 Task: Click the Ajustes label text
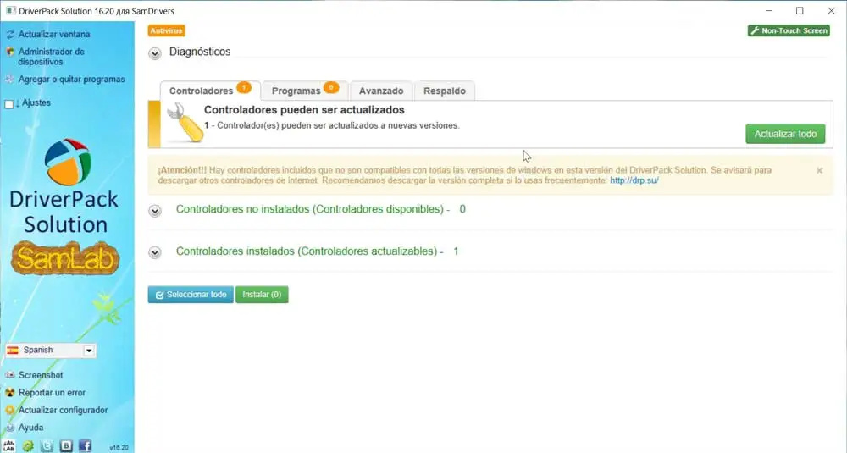pos(36,102)
